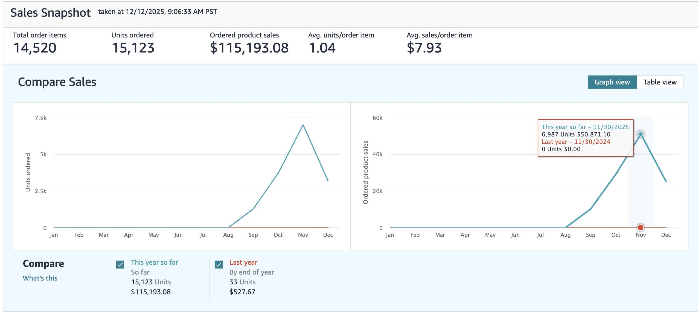Click the teal diamond marker at Nov peak
This screenshot has width=698, height=315.
click(640, 134)
